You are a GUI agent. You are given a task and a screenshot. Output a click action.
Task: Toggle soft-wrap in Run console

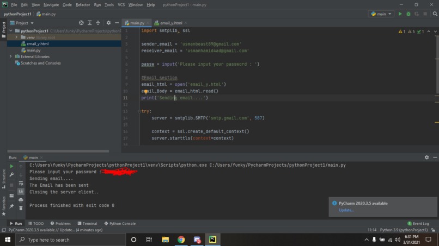(21, 183)
